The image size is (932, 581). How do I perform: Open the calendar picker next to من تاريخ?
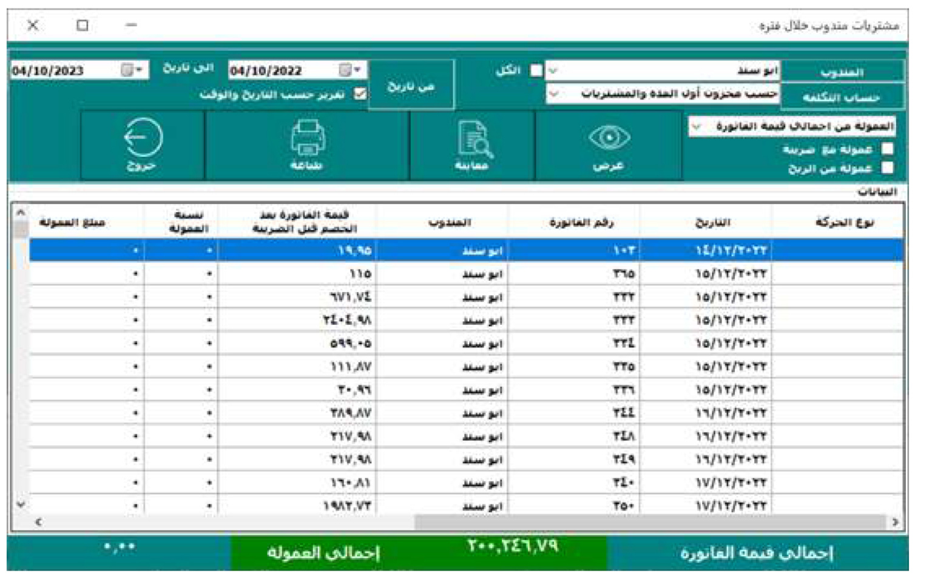pyautogui.click(x=344, y=70)
